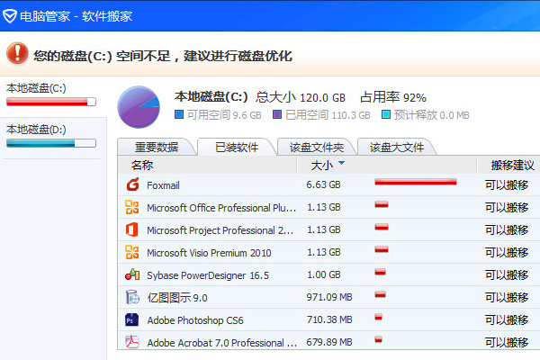
Task: Click the Adobe Photoshop CS6 icon
Action: click(132, 319)
